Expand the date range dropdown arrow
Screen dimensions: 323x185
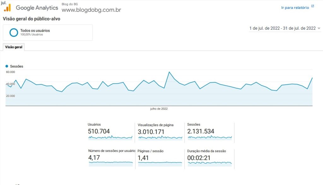[x=319, y=28]
